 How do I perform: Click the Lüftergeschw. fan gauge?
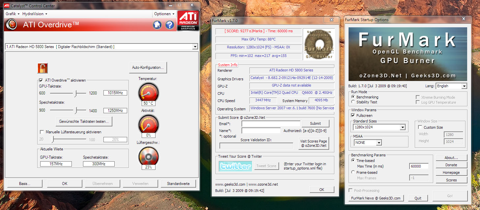click(x=148, y=156)
